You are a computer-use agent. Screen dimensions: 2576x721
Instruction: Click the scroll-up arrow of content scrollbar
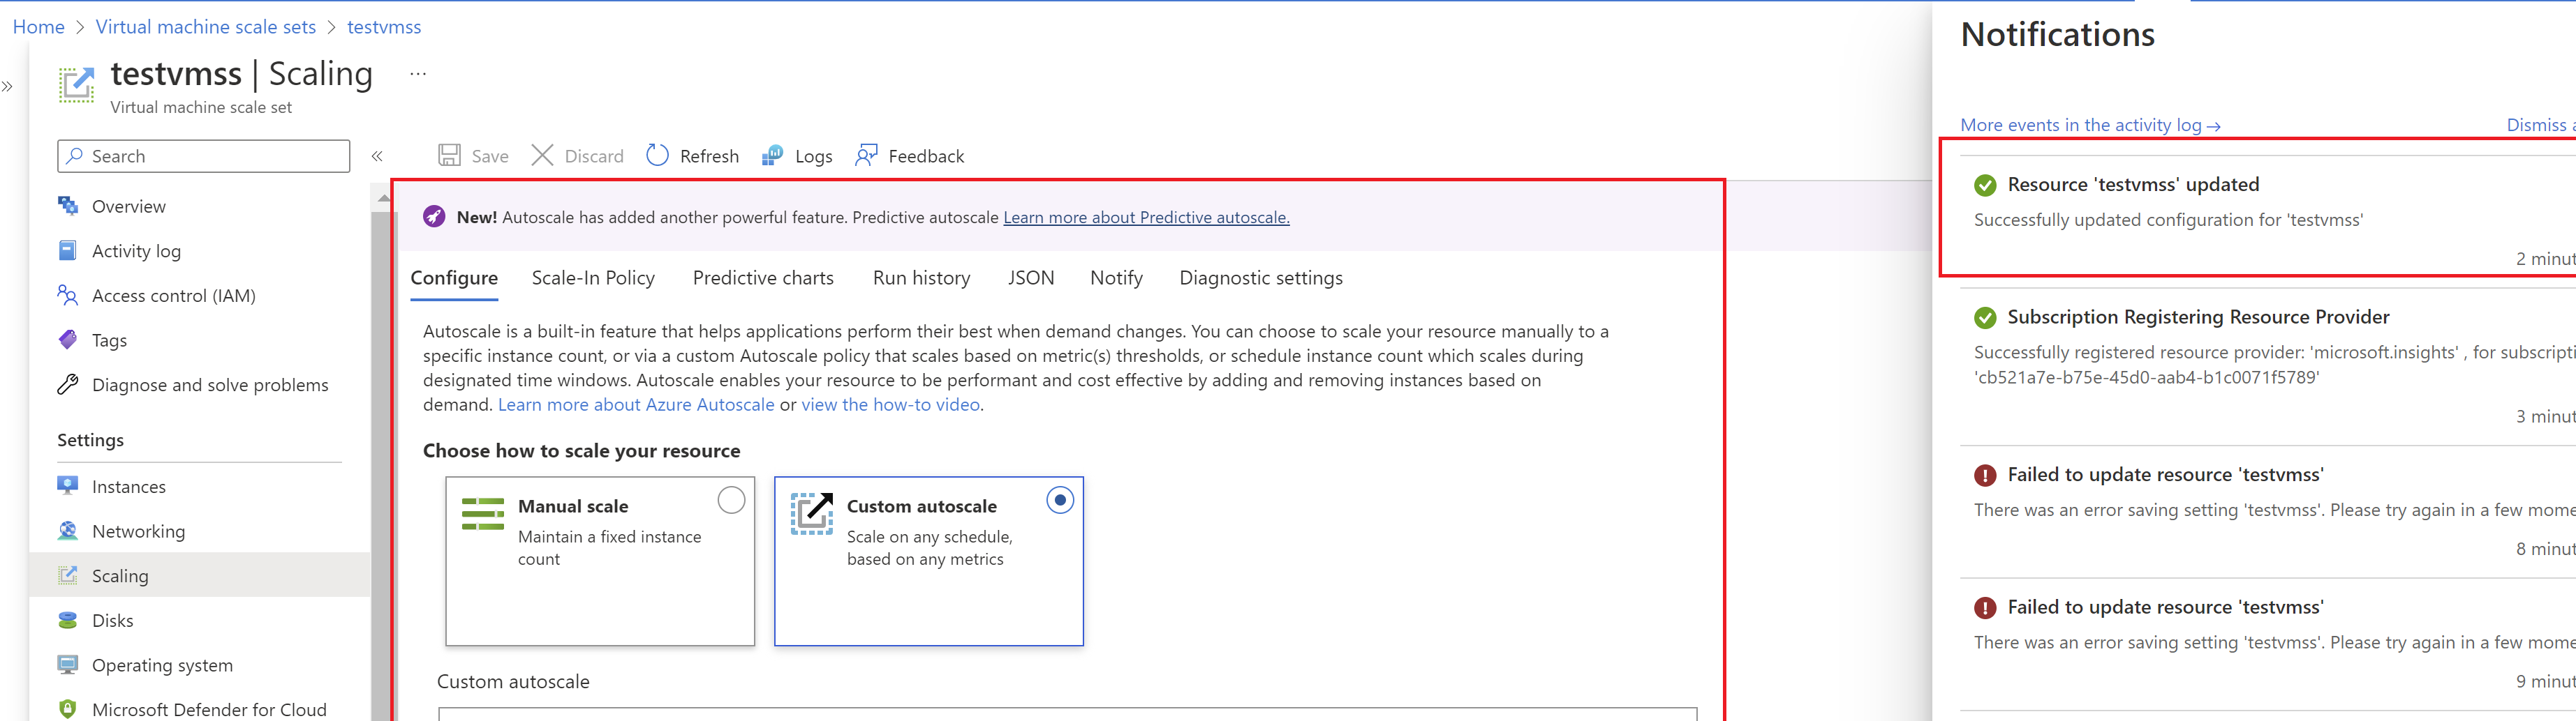coord(383,199)
